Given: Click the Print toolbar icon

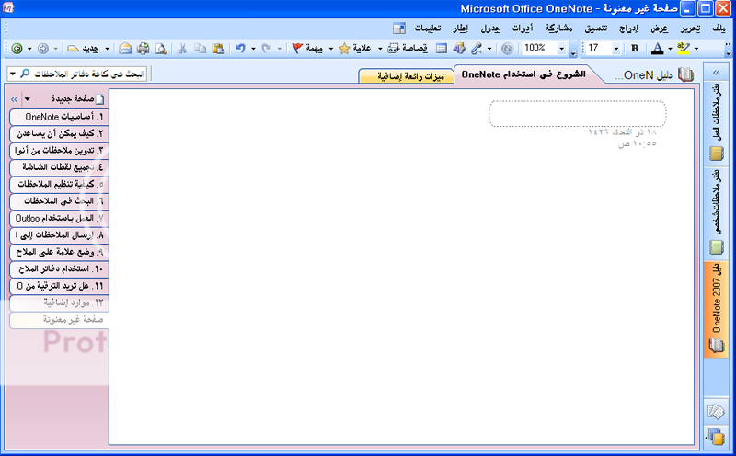Looking at the screenshot, I should point(144,49).
